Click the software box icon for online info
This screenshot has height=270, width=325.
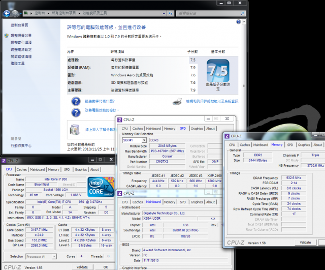coord(75,130)
